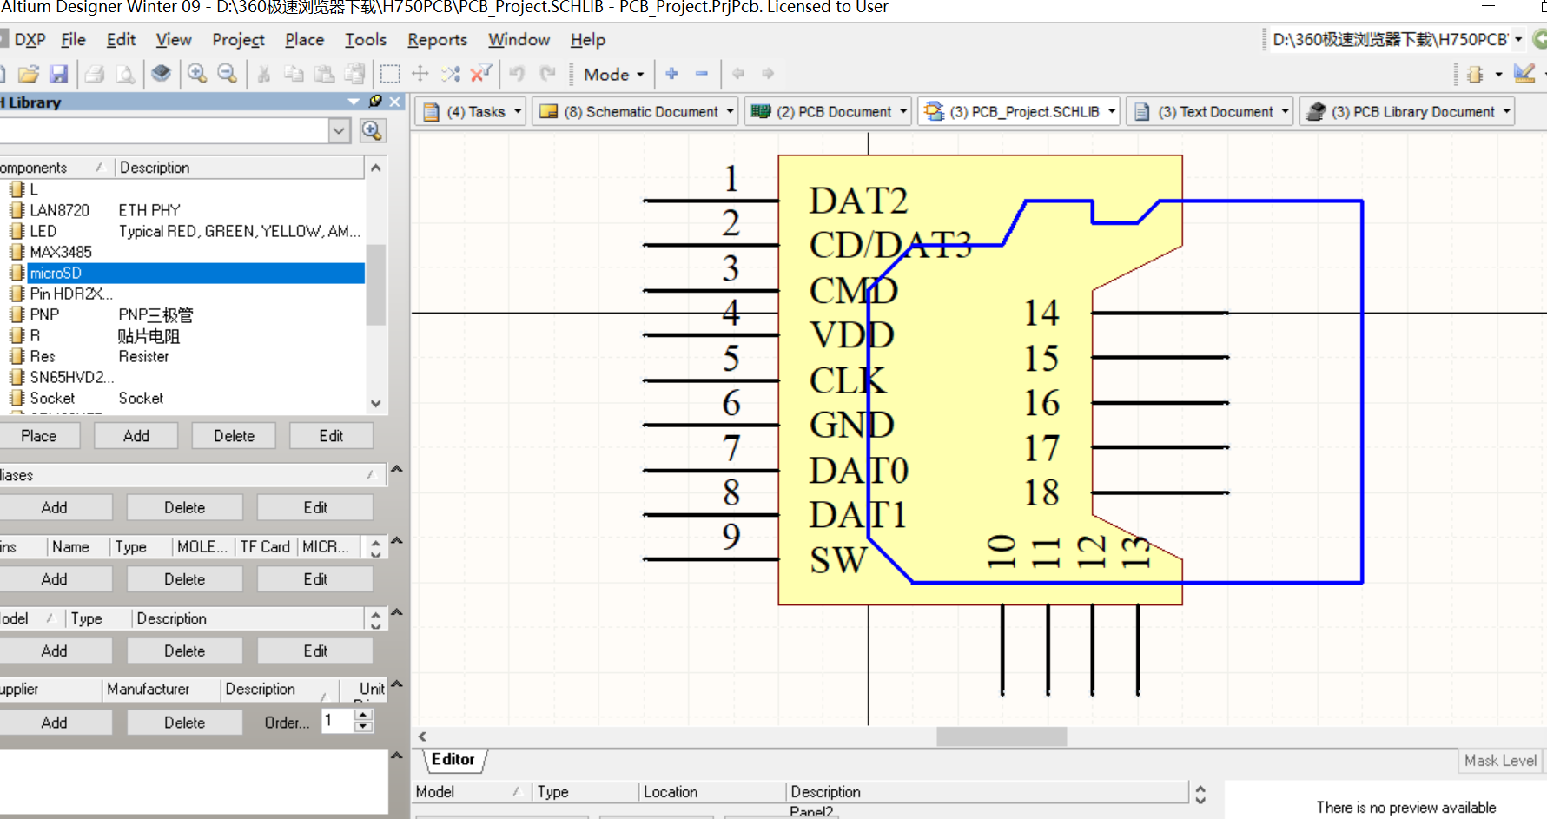Cut selection with scissors icon
Image resolution: width=1547 pixels, height=819 pixels.
[263, 74]
